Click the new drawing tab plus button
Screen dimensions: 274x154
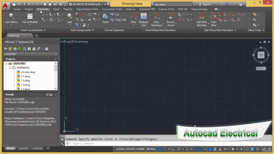click(x=36, y=36)
